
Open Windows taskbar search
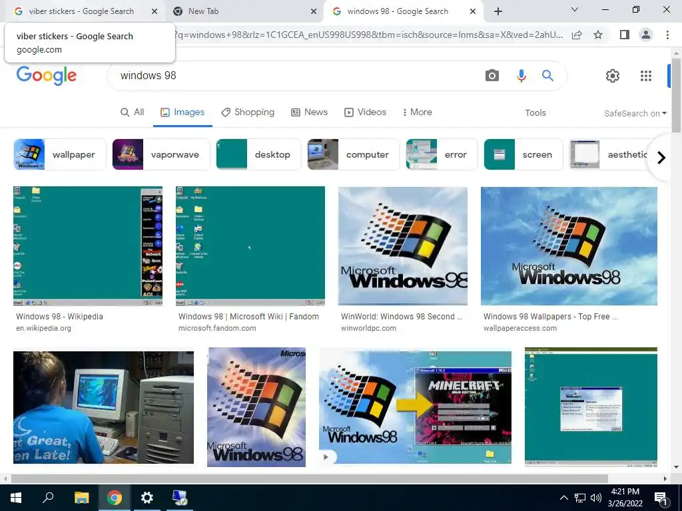point(48,498)
